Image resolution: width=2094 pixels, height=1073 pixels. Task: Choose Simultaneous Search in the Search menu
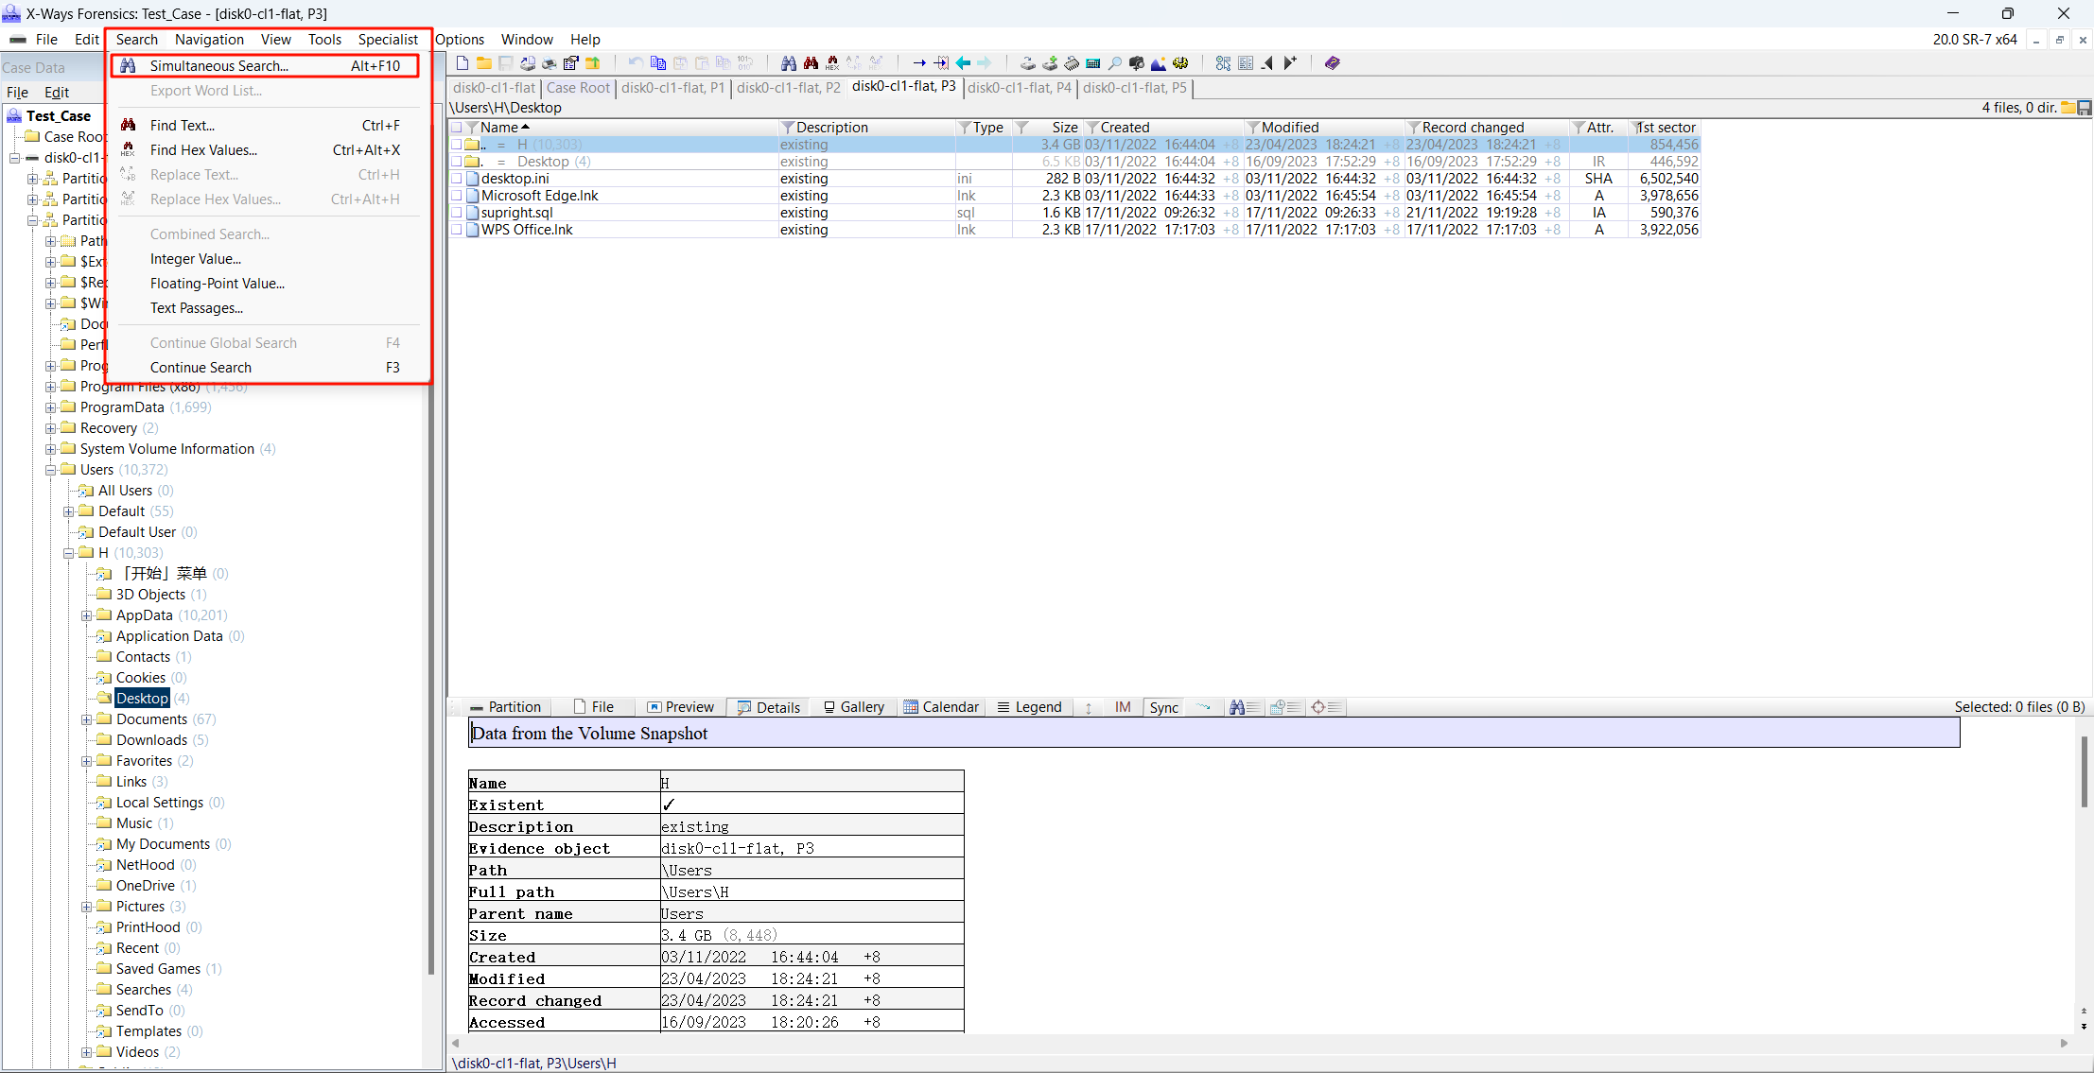pyautogui.click(x=265, y=66)
